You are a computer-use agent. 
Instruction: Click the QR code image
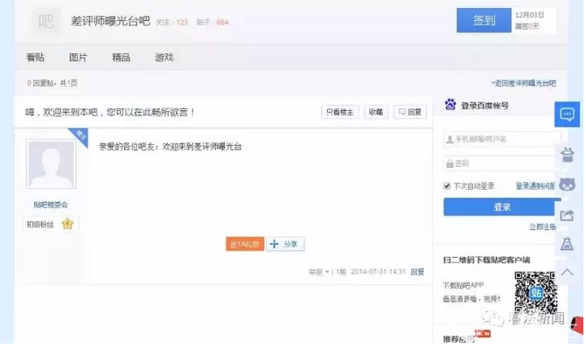tap(535, 292)
